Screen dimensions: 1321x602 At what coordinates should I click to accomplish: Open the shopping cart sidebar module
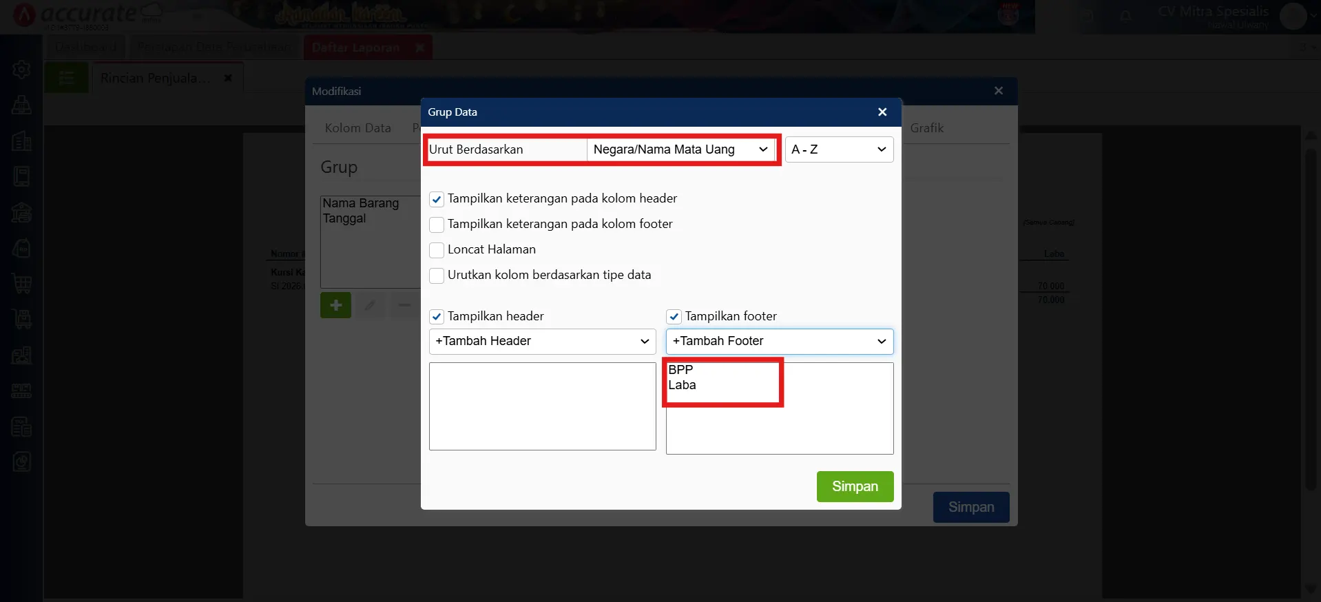pyautogui.click(x=21, y=283)
